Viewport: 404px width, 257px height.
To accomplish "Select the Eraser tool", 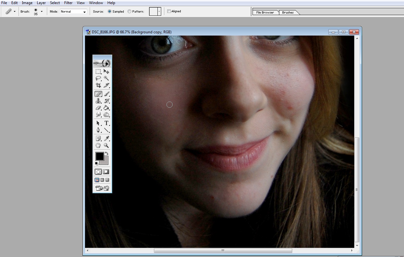I will pyautogui.click(x=98, y=108).
